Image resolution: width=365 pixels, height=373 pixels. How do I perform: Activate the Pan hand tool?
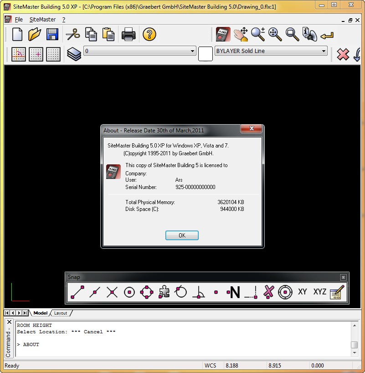click(x=241, y=35)
